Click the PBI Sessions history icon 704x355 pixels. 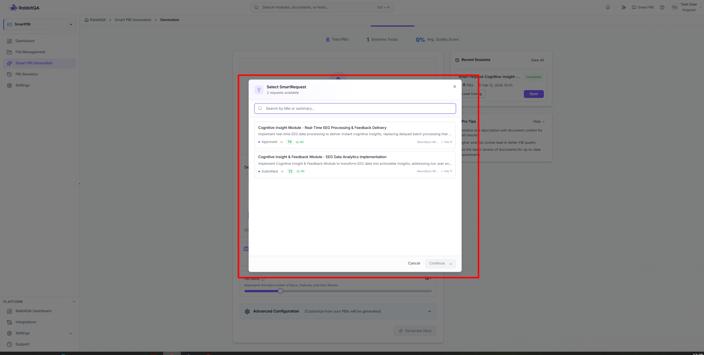click(10, 74)
